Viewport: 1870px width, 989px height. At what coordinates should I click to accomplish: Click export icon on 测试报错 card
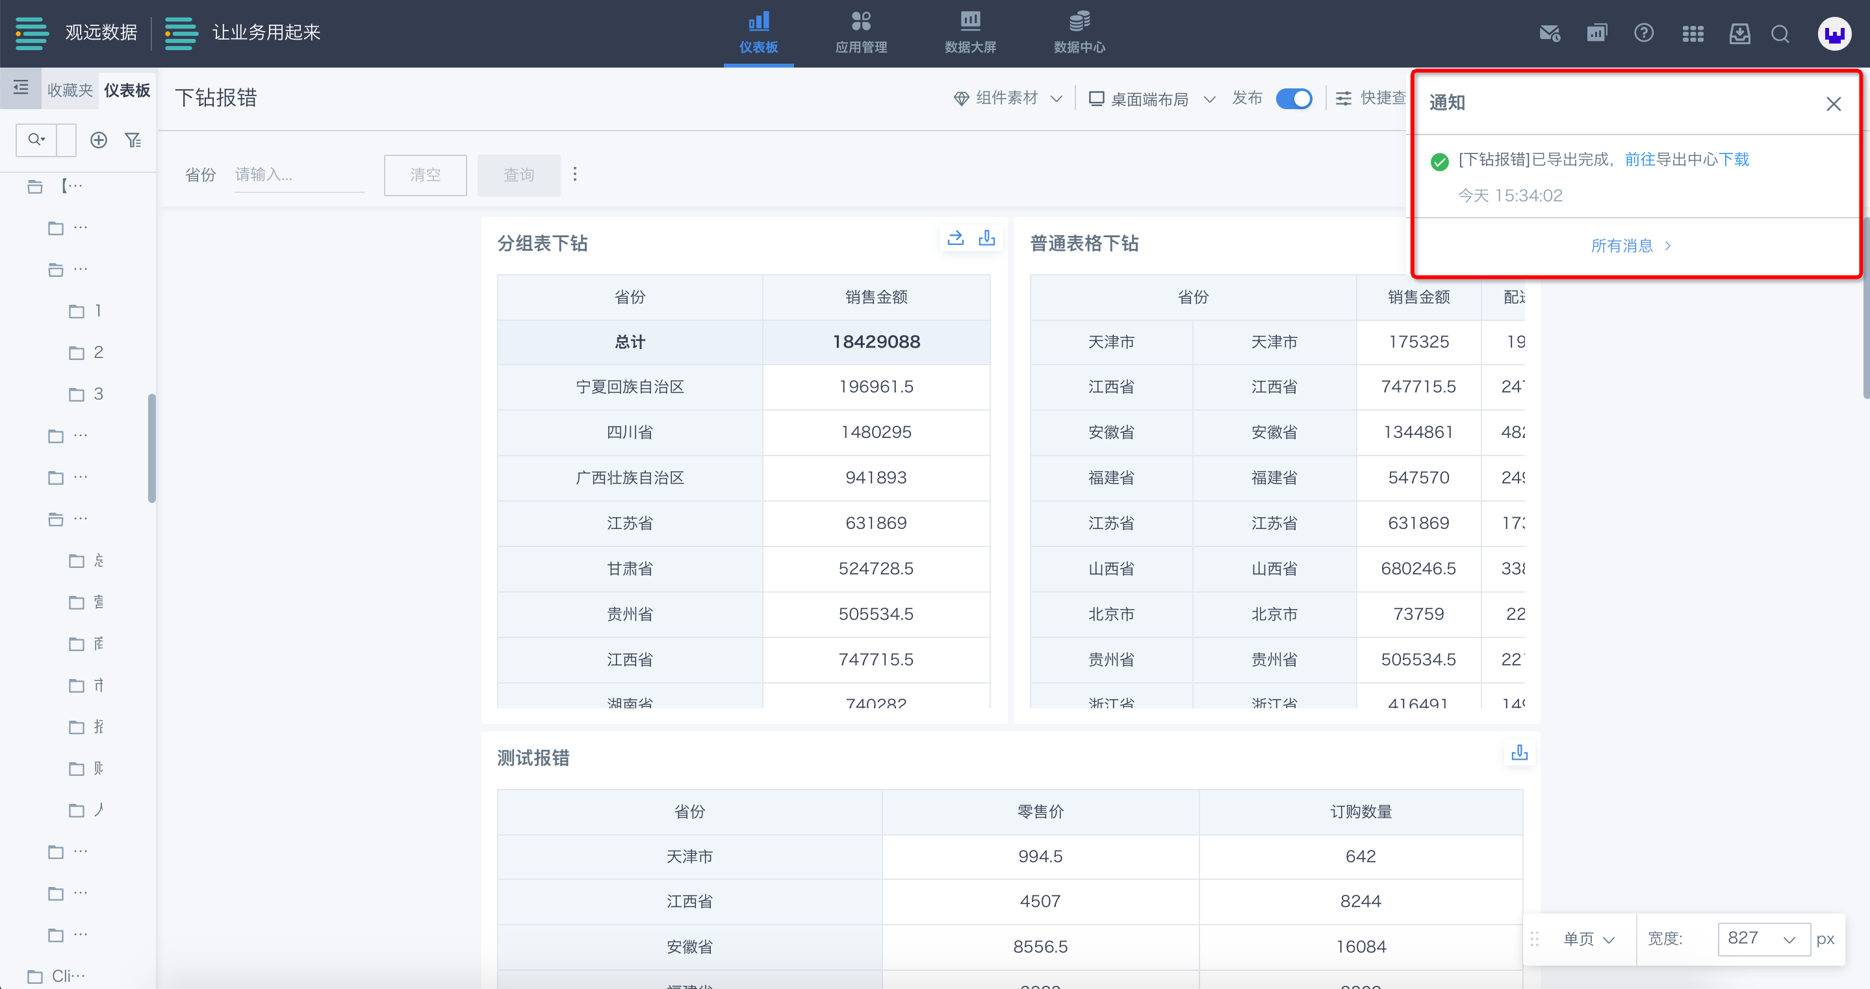(x=1518, y=752)
